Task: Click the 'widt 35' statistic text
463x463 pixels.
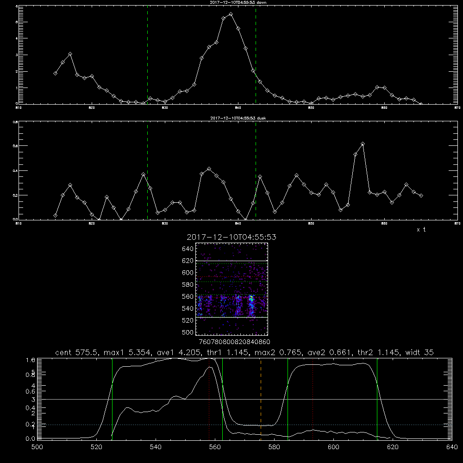Action: (x=419, y=352)
